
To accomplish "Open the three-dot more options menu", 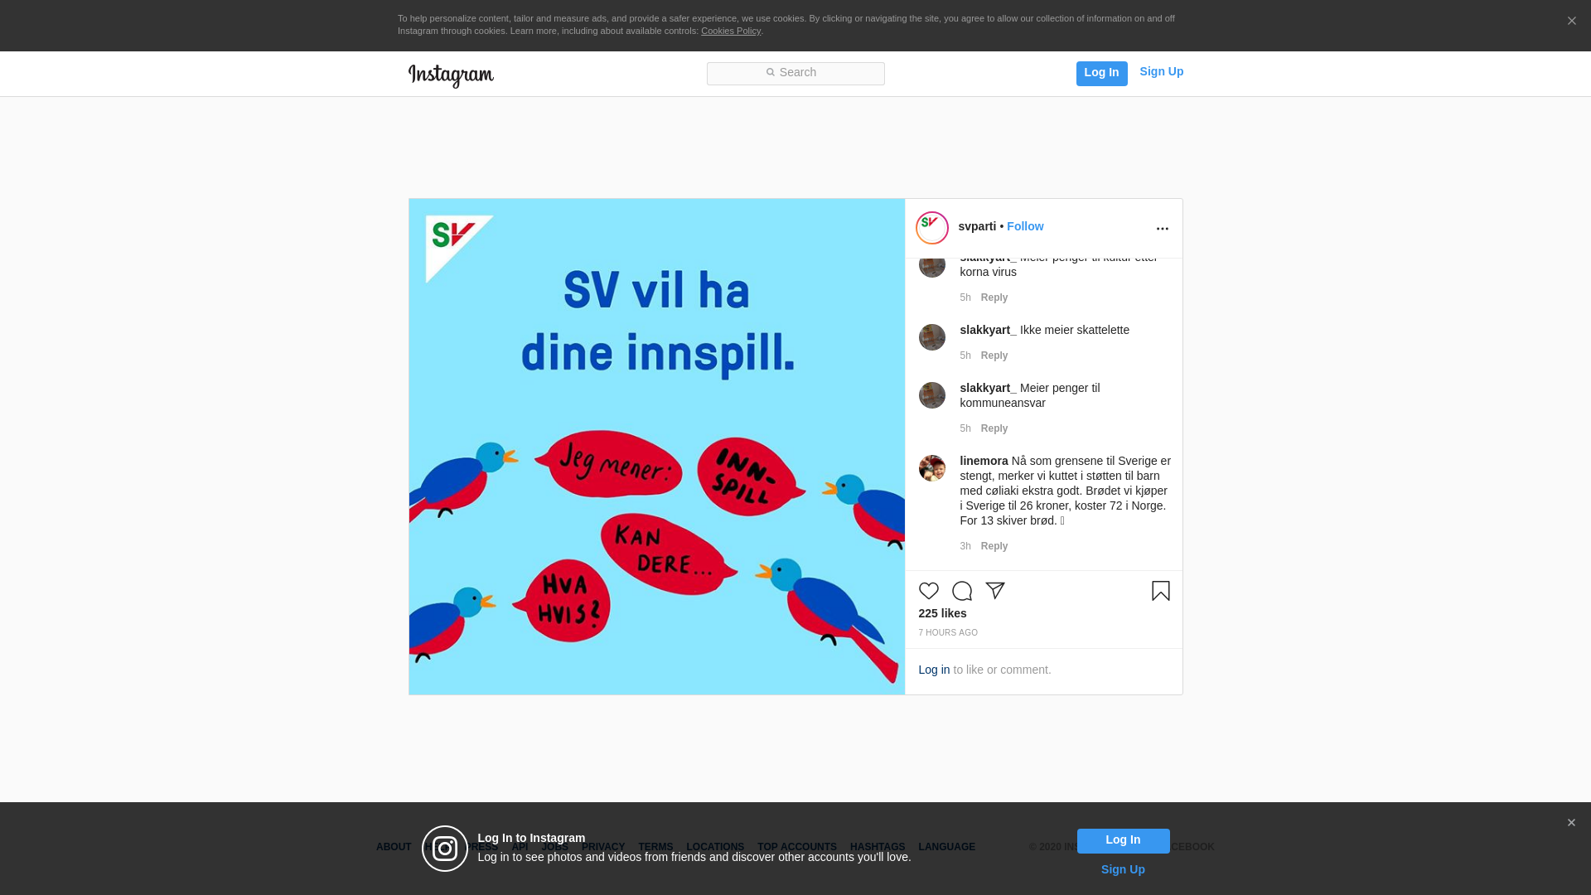I will click(x=1162, y=229).
